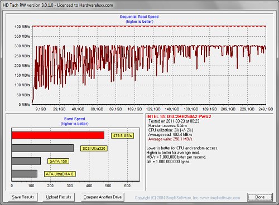The width and height of the screenshot is (279, 205).
Task: Click the Lower is better for CPU note
Action: [182, 148]
